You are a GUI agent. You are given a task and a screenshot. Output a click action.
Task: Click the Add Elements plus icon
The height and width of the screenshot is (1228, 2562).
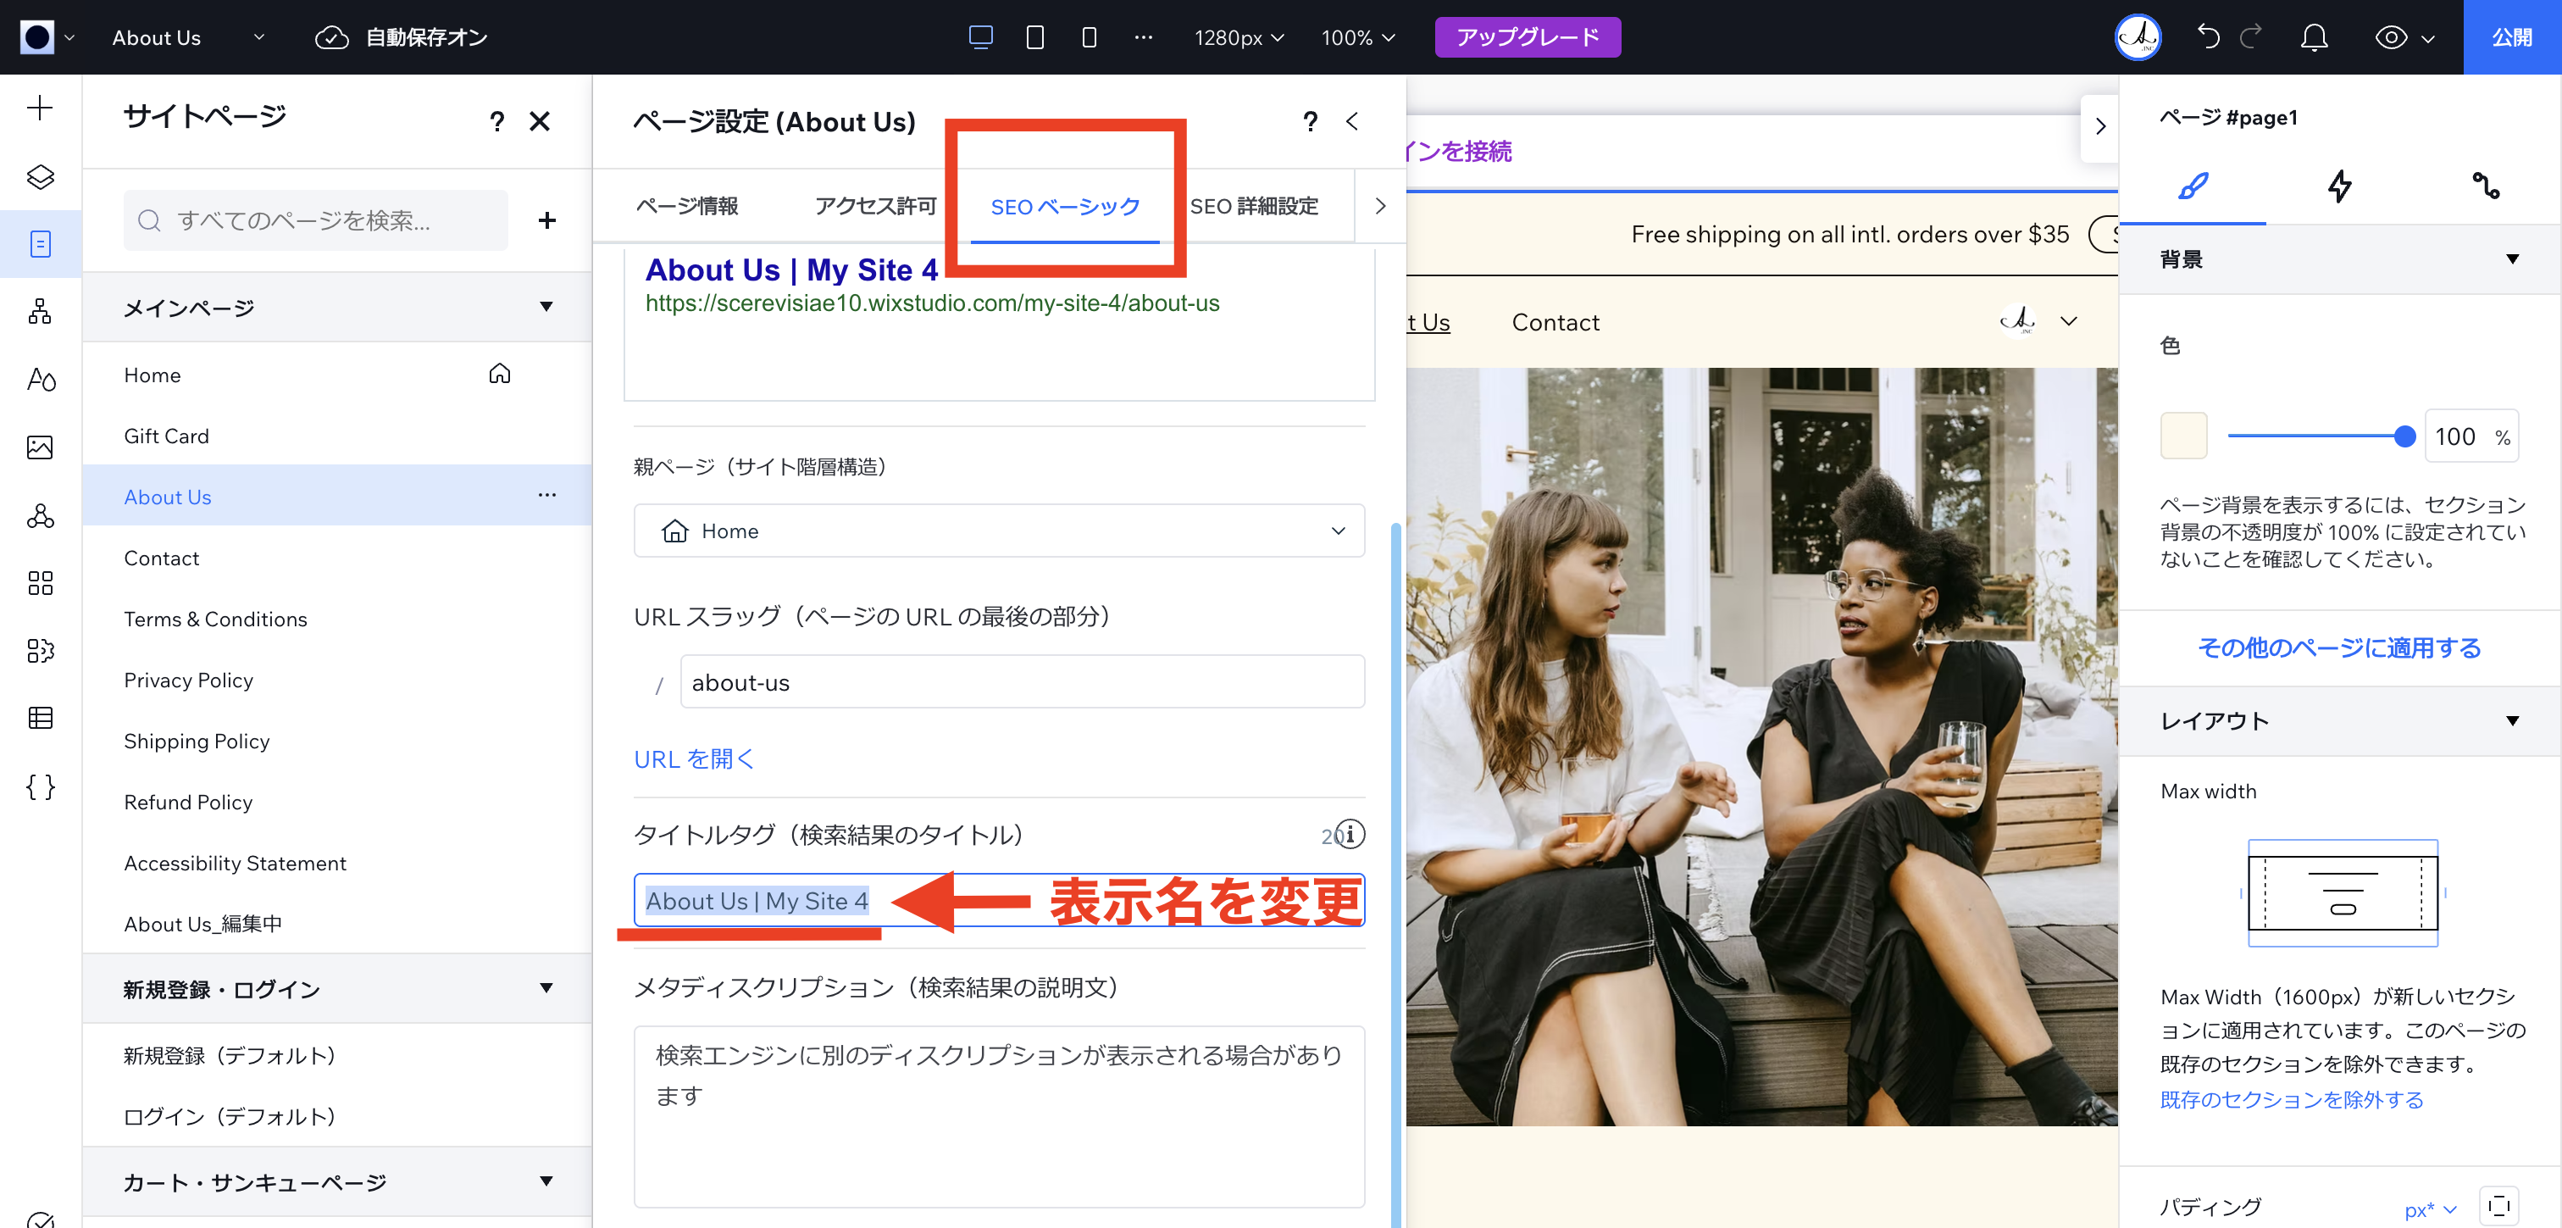click(x=40, y=108)
